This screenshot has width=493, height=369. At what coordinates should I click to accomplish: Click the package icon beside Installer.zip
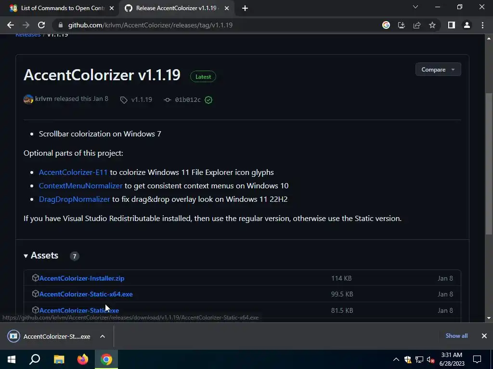[x=36, y=278]
